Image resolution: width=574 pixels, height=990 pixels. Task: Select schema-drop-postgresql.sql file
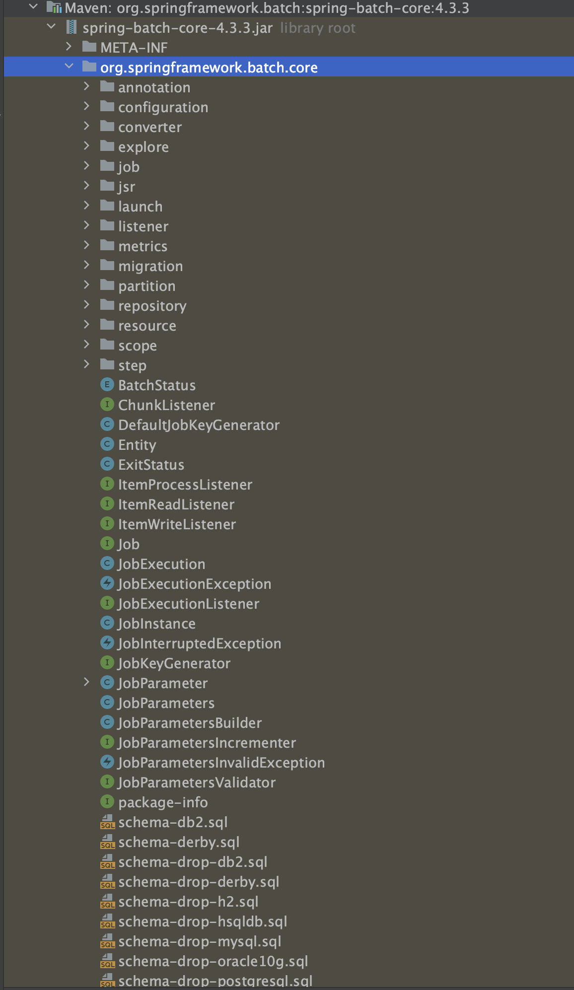pyautogui.click(x=215, y=981)
